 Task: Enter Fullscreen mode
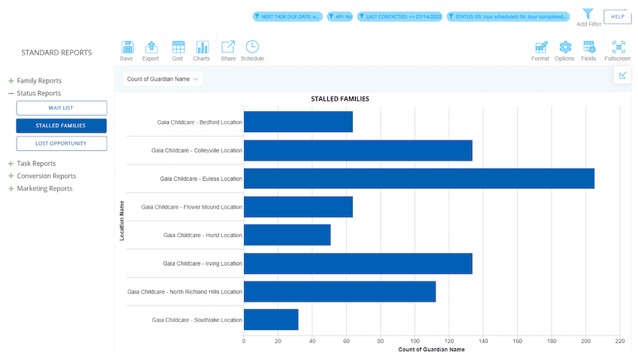[618, 47]
